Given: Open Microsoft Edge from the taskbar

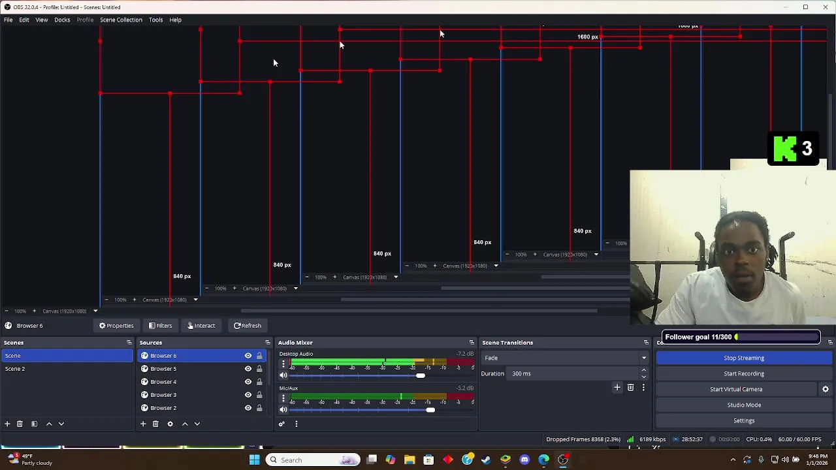Looking at the screenshot, I should (543, 460).
